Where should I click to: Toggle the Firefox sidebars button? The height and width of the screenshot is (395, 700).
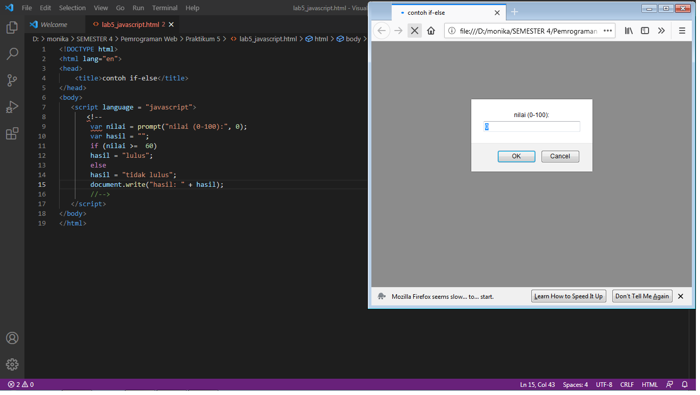pyautogui.click(x=645, y=31)
